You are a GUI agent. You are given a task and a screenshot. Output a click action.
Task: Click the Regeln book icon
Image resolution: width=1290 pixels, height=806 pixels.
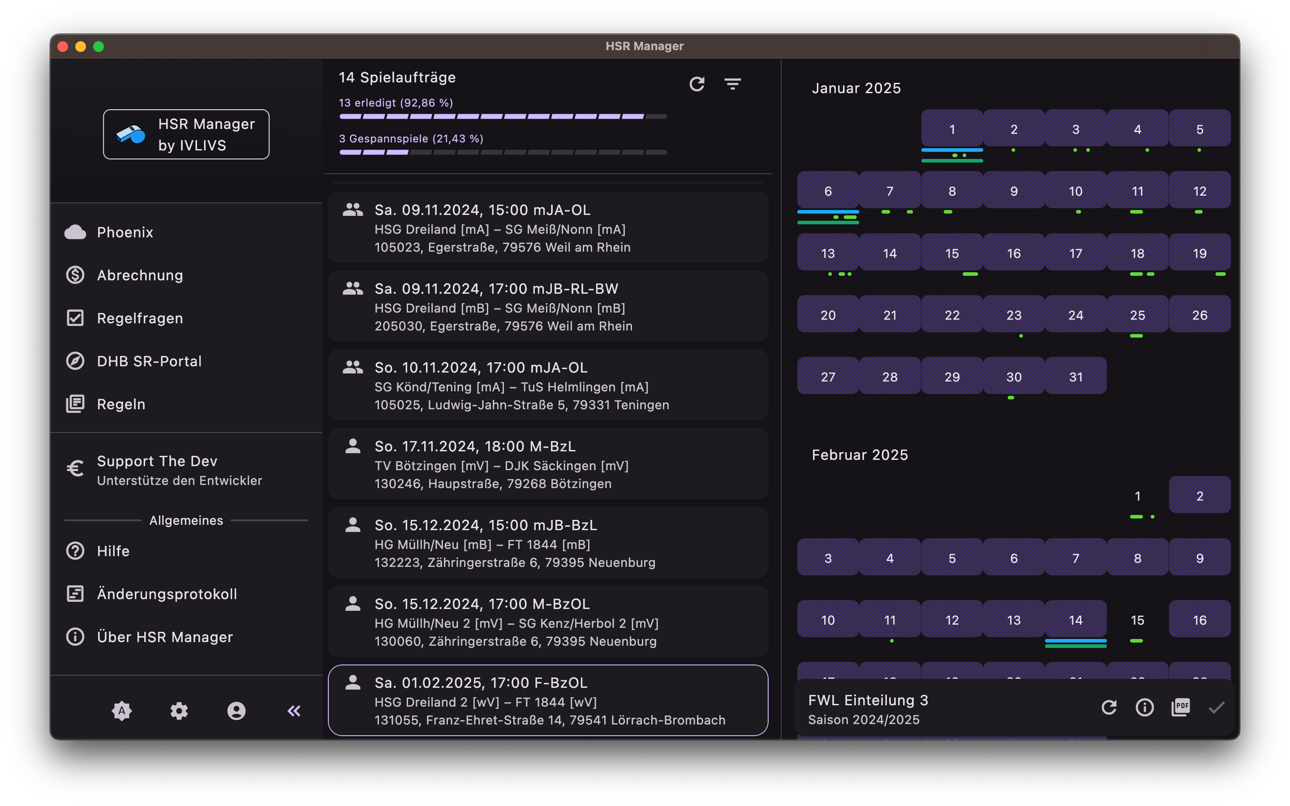[75, 404]
